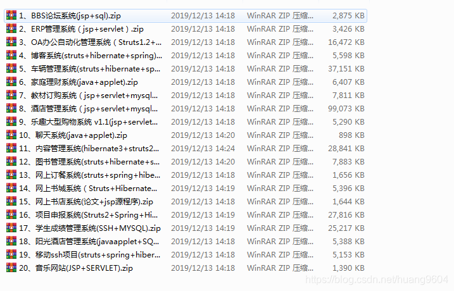Viewport: 454px width, 291px height.
Task: Select 聊天系统(java+applet).zip file name
Action: tap(73, 135)
